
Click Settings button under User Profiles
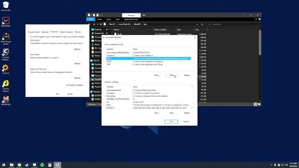pyautogui.click(x=78, y=63)
